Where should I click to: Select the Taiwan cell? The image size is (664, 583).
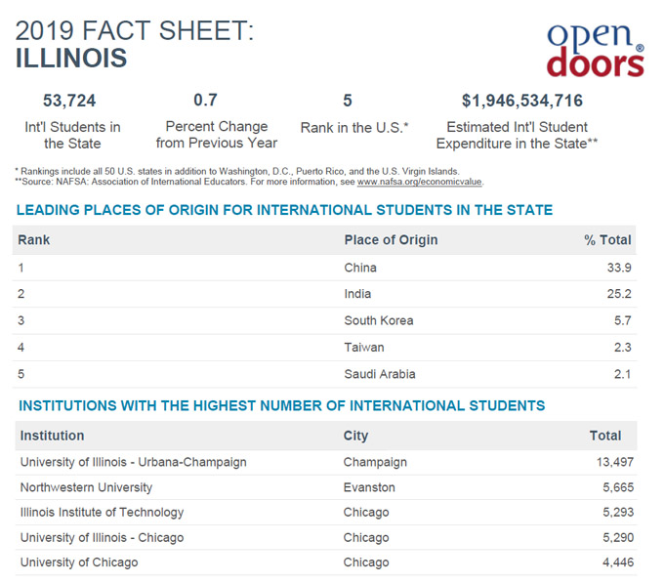[364, 348]
